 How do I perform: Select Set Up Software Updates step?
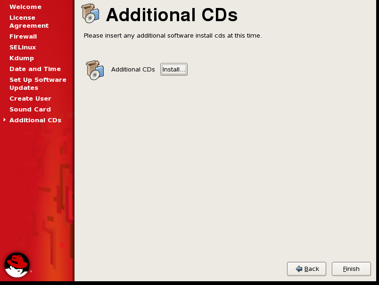point(38,84)
